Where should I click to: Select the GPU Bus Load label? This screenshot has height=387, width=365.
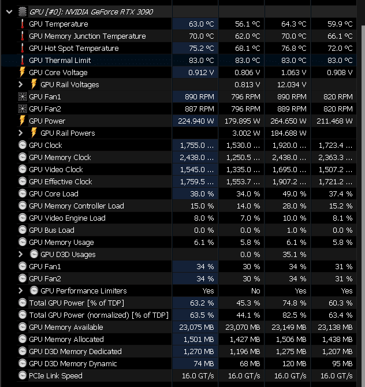pos(51,230)
